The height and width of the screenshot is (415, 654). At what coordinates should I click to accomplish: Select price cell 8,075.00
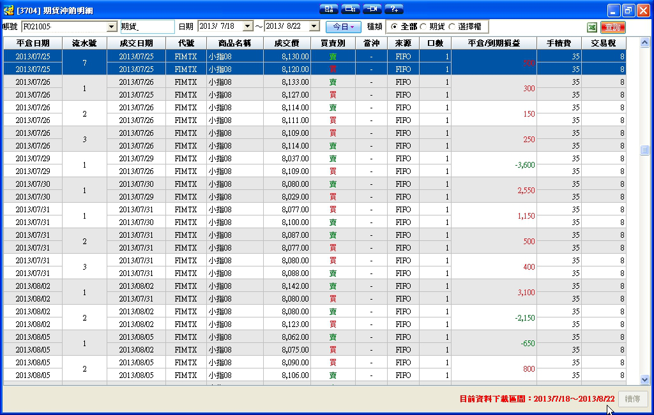tap(287, 349)
